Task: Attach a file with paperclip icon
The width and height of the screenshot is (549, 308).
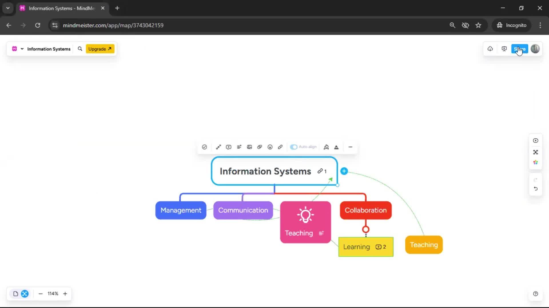Action: pos(260,147)
